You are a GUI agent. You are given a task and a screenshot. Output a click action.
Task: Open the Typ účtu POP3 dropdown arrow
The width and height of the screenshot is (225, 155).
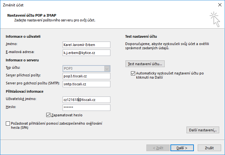click(107, 69)
